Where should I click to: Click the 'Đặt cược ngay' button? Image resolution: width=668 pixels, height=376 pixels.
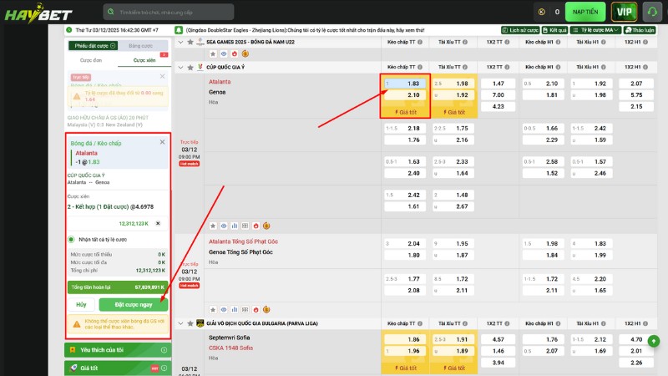pos(134,304)
